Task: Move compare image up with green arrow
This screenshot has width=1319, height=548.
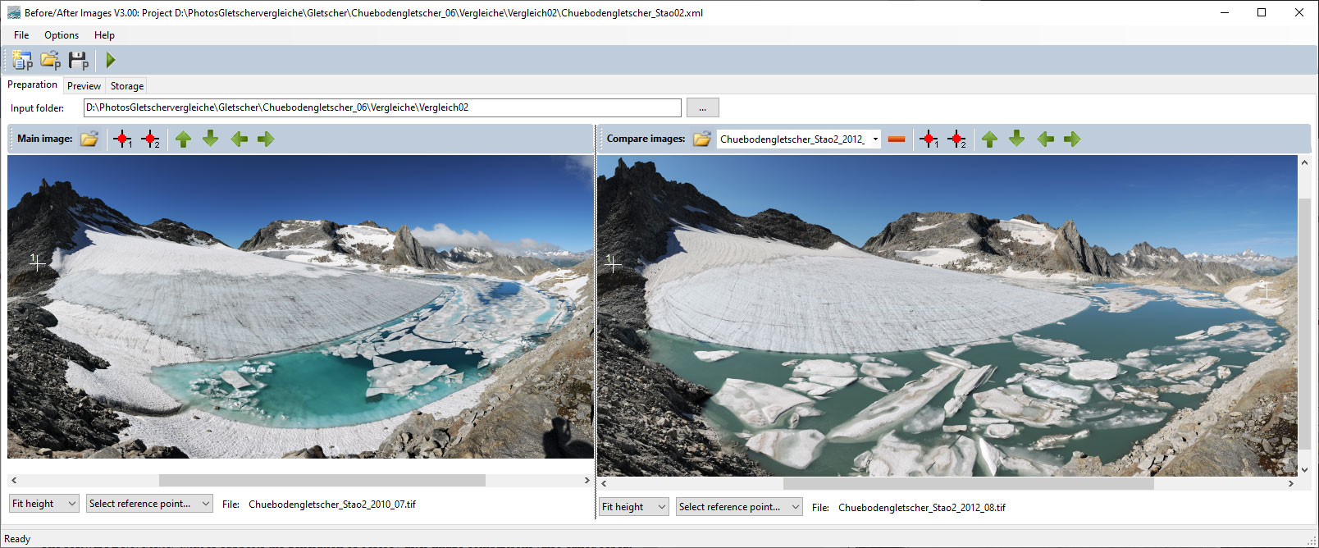Action: [x=990, y=139]
